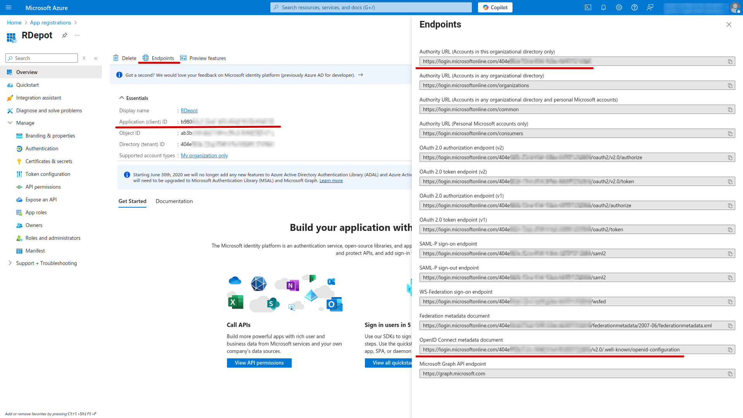Pin RDepot to the dashboard
This screenshot has height=418, width=743.
[65, 35]
